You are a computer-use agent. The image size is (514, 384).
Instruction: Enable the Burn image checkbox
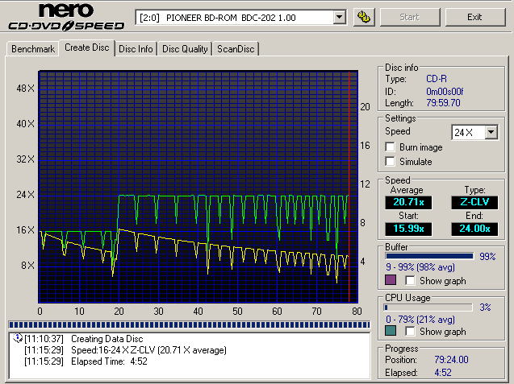click(391, 147)
